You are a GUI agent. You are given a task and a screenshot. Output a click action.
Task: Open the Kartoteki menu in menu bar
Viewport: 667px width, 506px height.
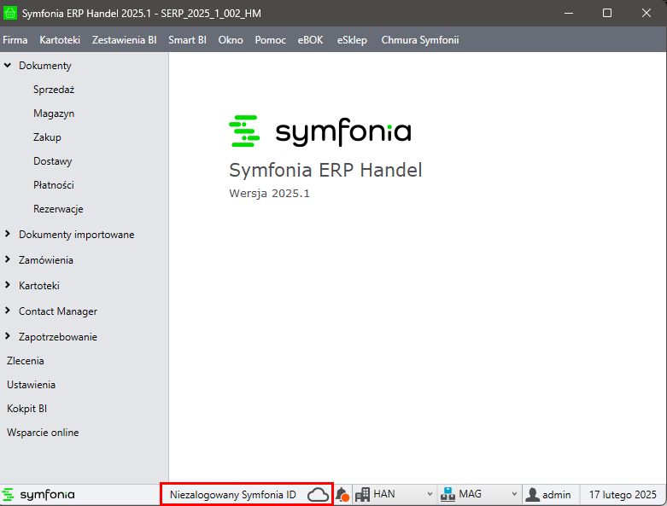[x=60, y=40]
